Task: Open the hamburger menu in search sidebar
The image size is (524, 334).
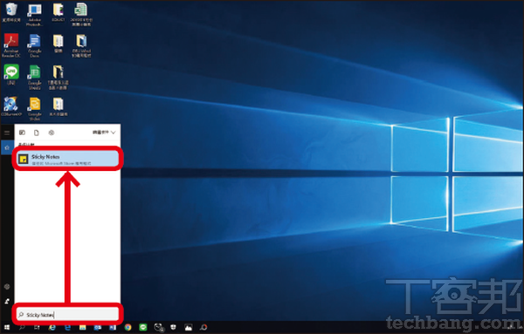Action: click(7, 133)
